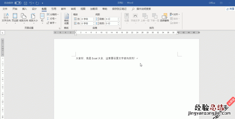
Task: Open the undo history dropdown arrow
Action: click(x=34, y=3)
